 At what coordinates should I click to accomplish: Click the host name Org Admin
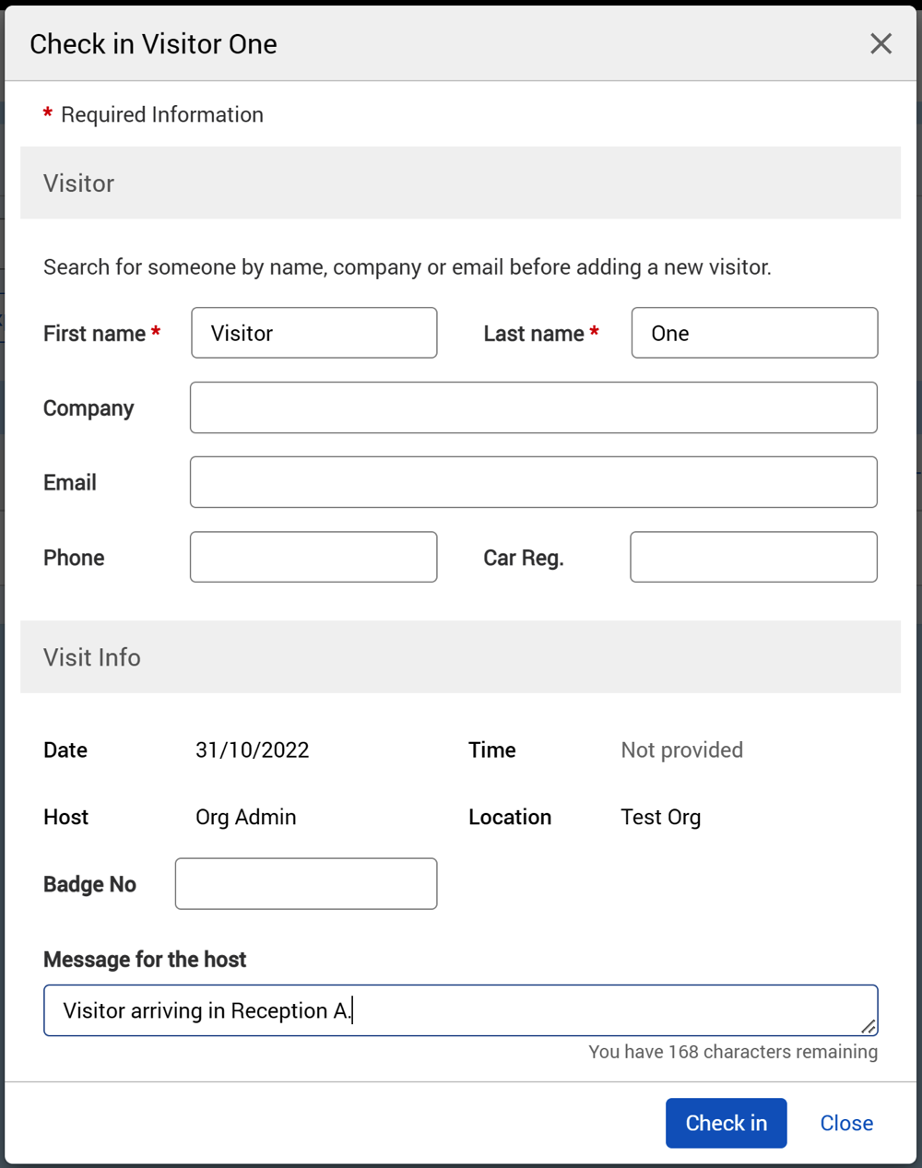[245, 818]
